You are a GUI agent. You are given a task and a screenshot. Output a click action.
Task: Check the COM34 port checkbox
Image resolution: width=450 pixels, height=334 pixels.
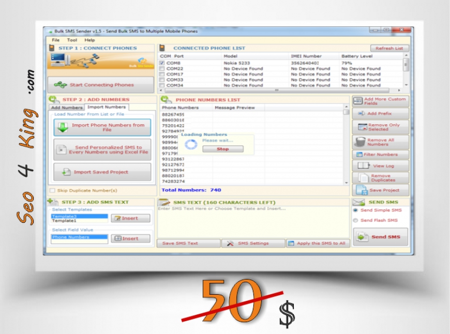(162, 85)
